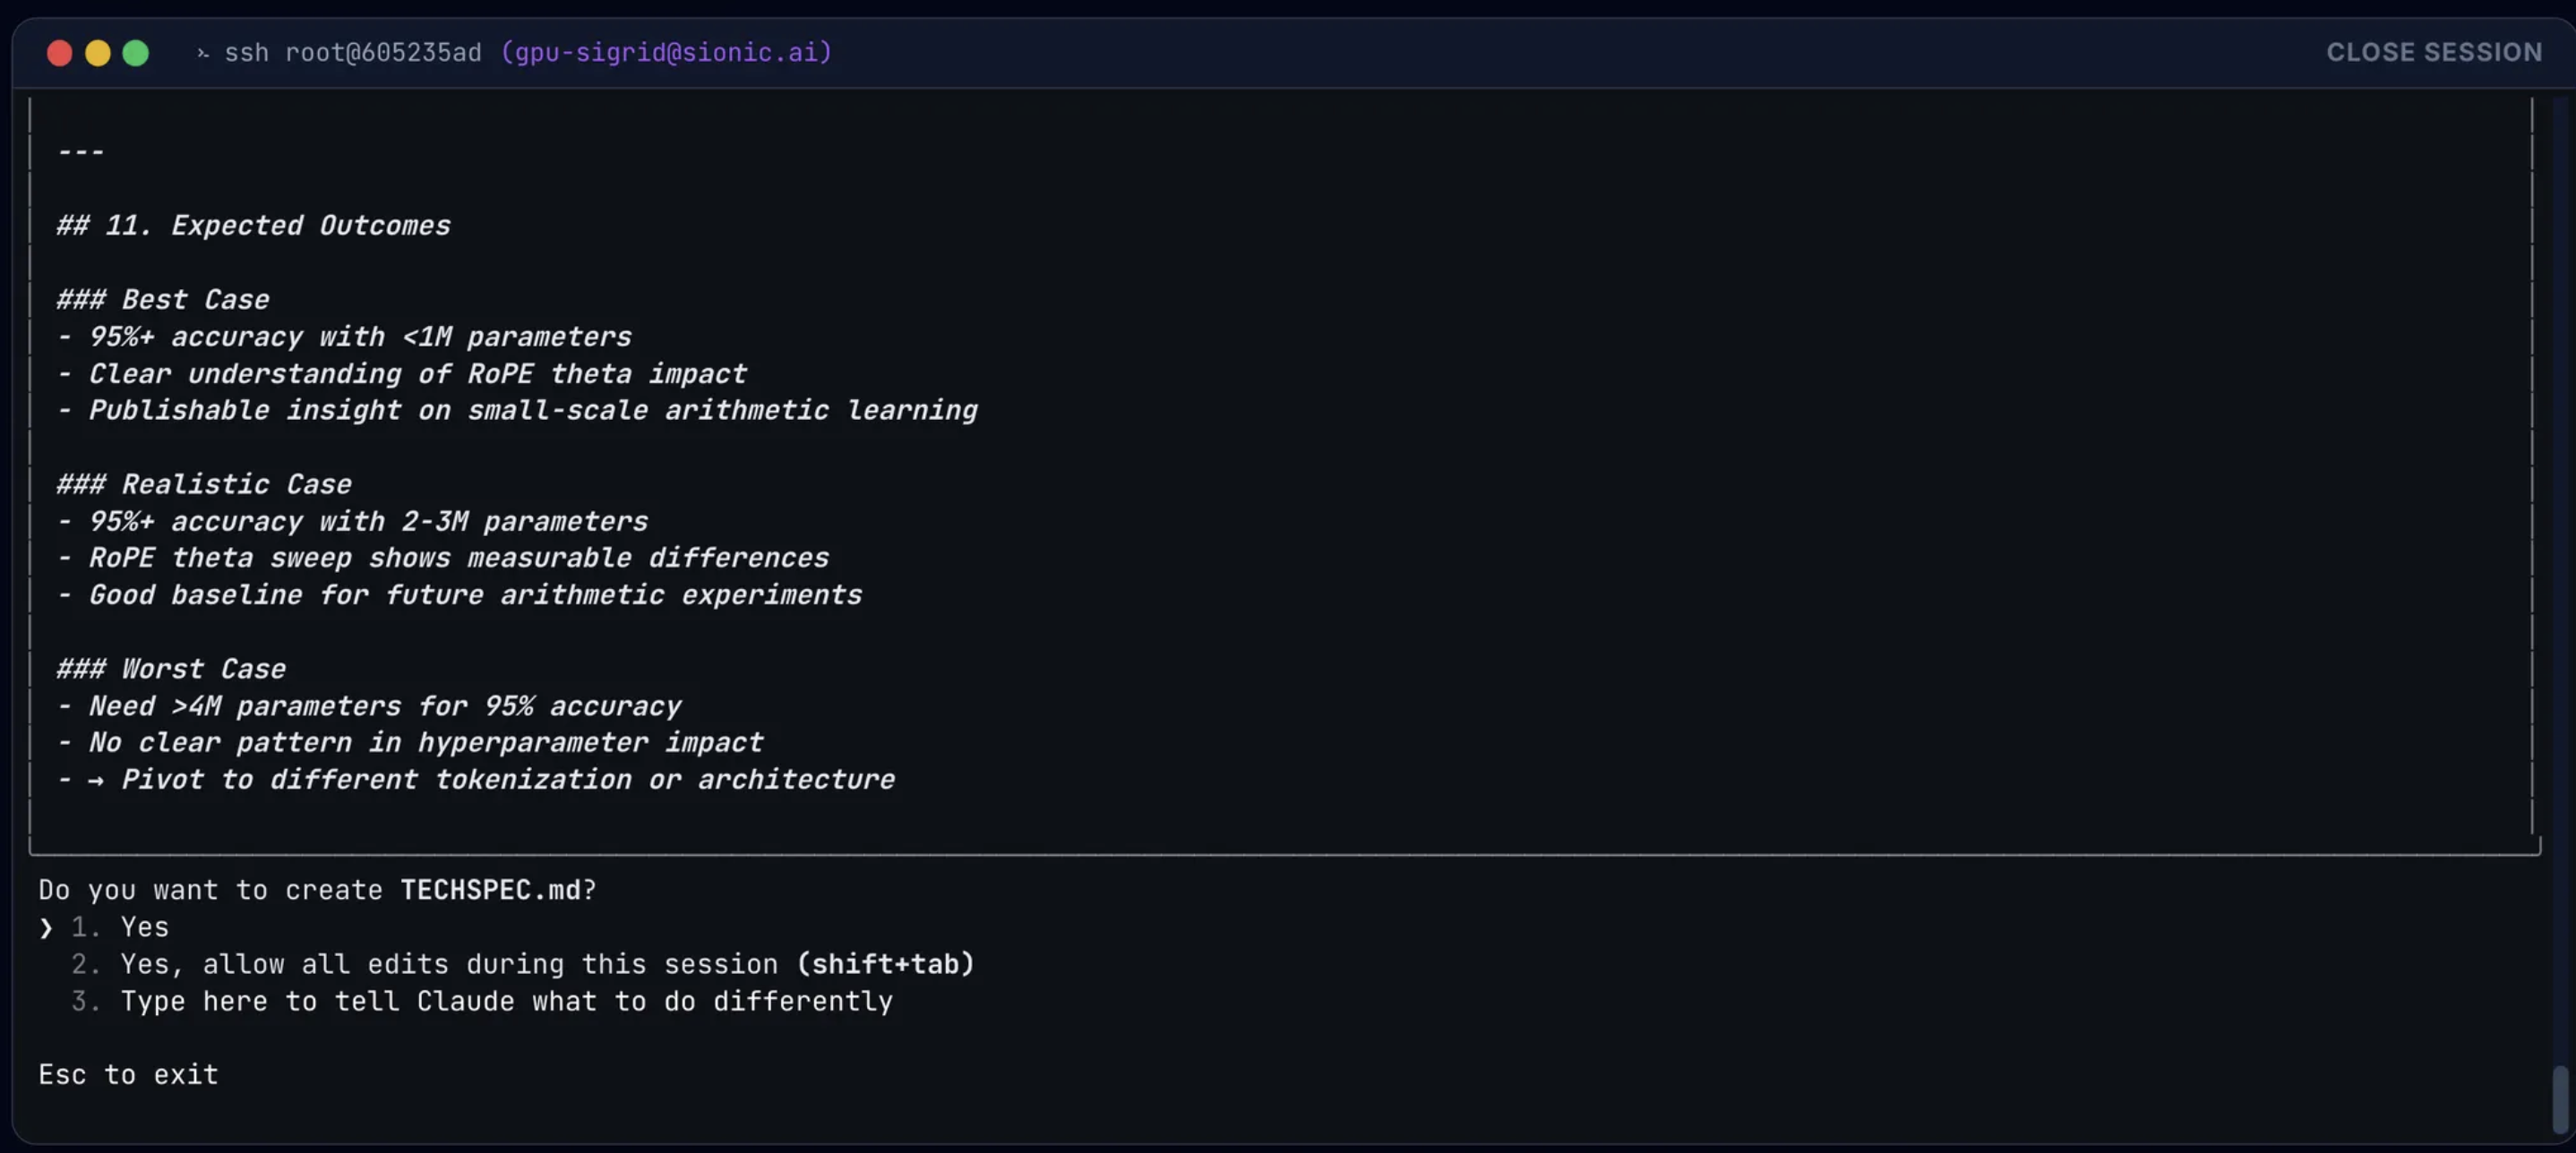This screenshot has width=2576, height=1153.
Task: Click the shift+tab shortcut hint
Action: tap(885, 964)
